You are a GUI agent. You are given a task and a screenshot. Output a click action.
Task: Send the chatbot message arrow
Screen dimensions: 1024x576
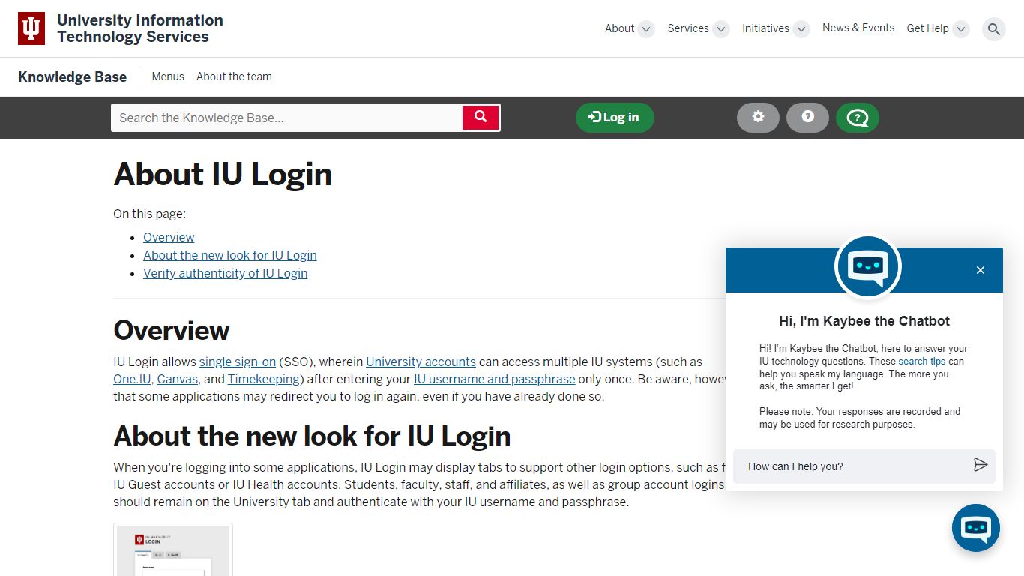[x=981, y=466]
